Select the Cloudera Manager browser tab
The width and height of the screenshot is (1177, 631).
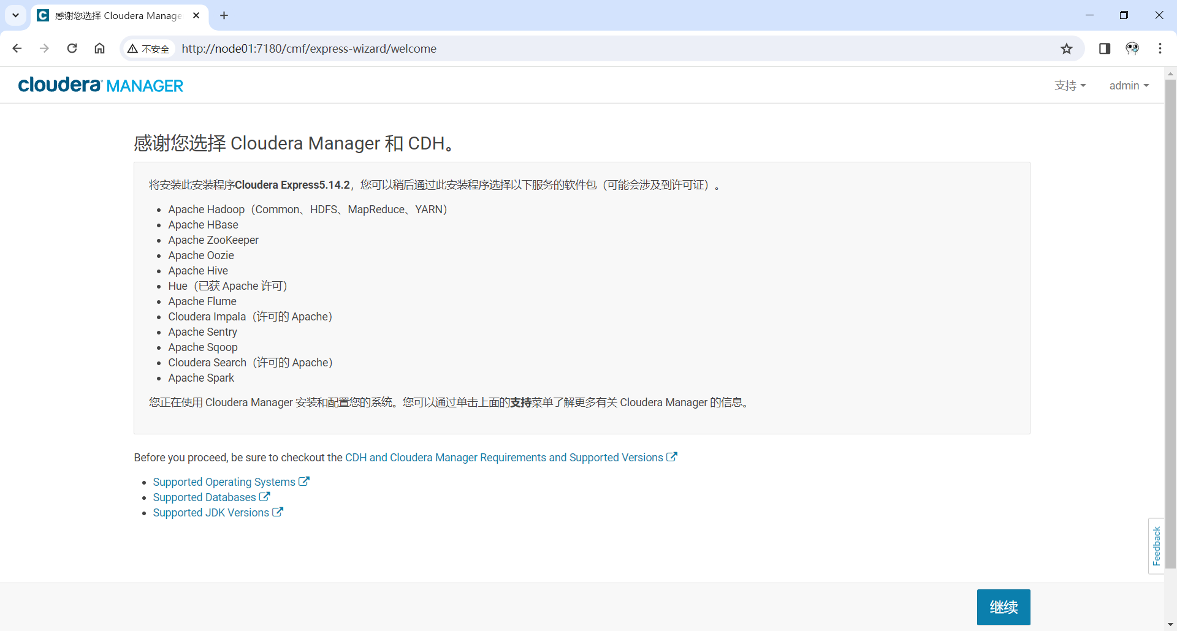tap(120, 15)
